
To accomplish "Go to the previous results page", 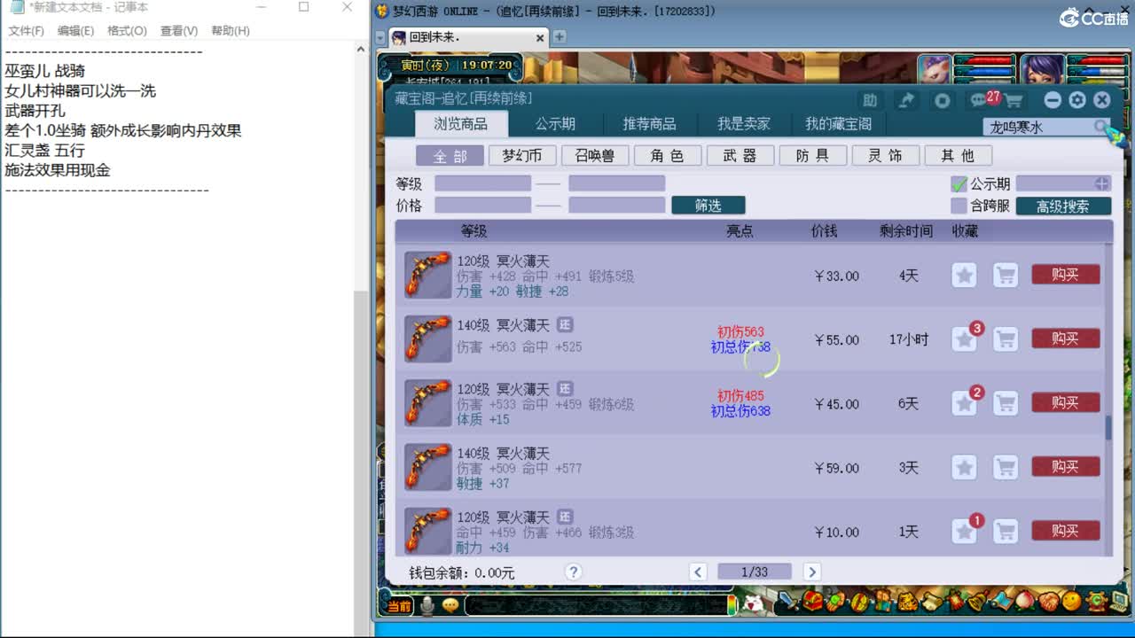I will tap(698, 572).
